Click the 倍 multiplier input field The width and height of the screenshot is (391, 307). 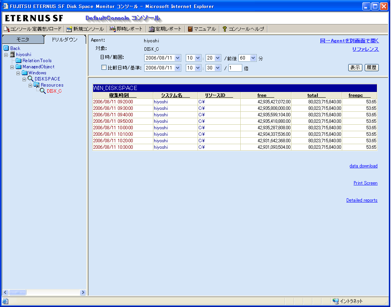(235, 68)
